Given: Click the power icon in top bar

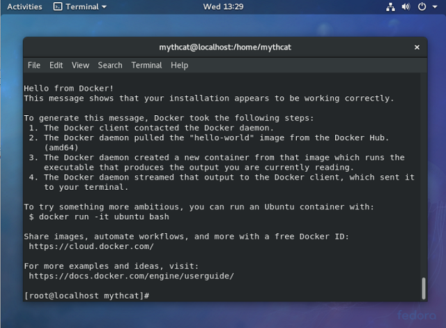Looking at the screenshot, I should tap(422, 6).
